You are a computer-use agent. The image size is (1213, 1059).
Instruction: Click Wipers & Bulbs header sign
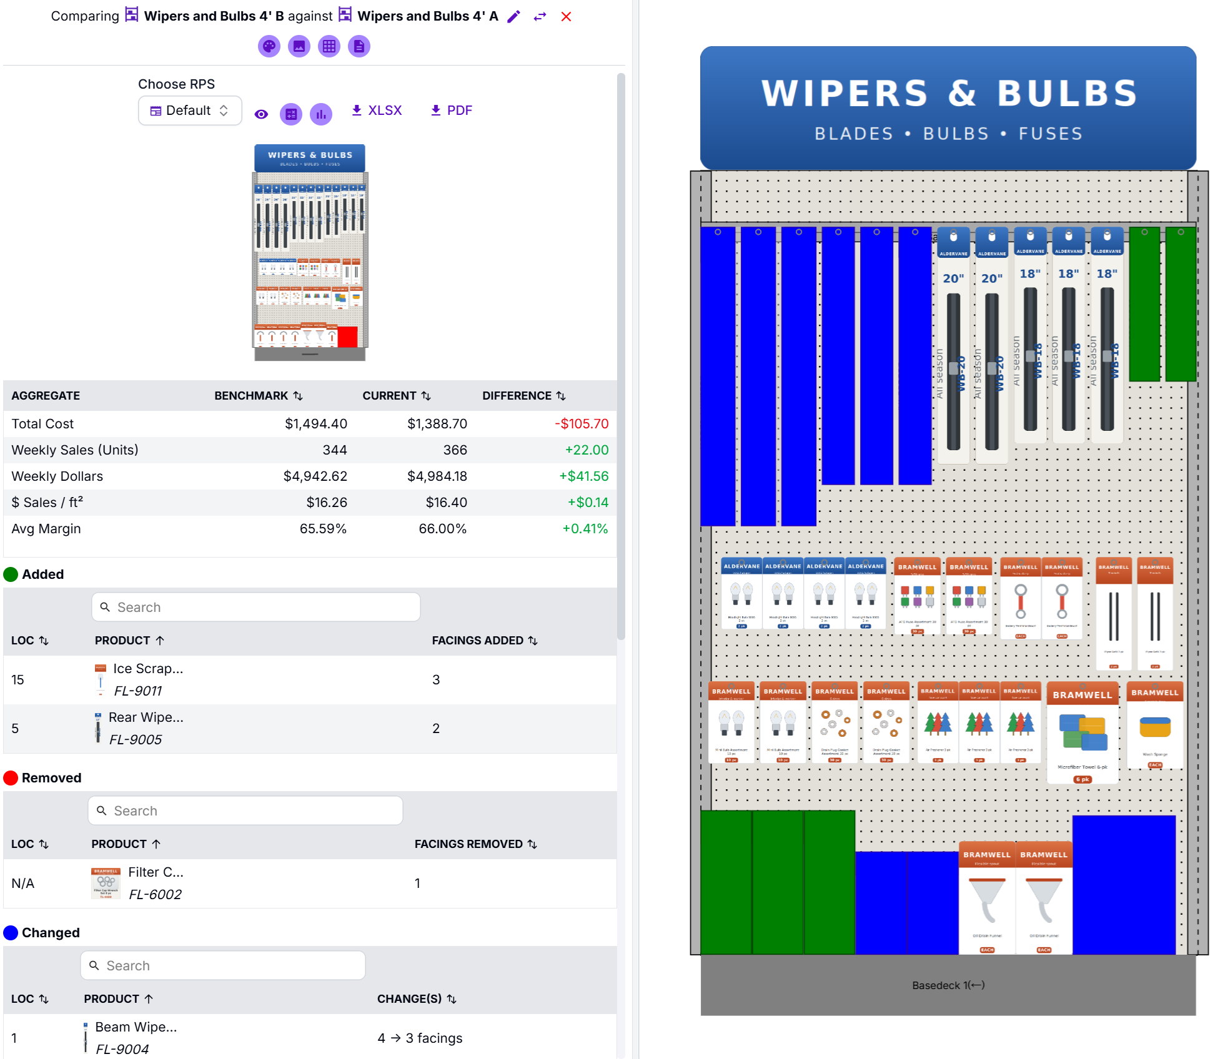pyautogui.click(x=948, y=107)
